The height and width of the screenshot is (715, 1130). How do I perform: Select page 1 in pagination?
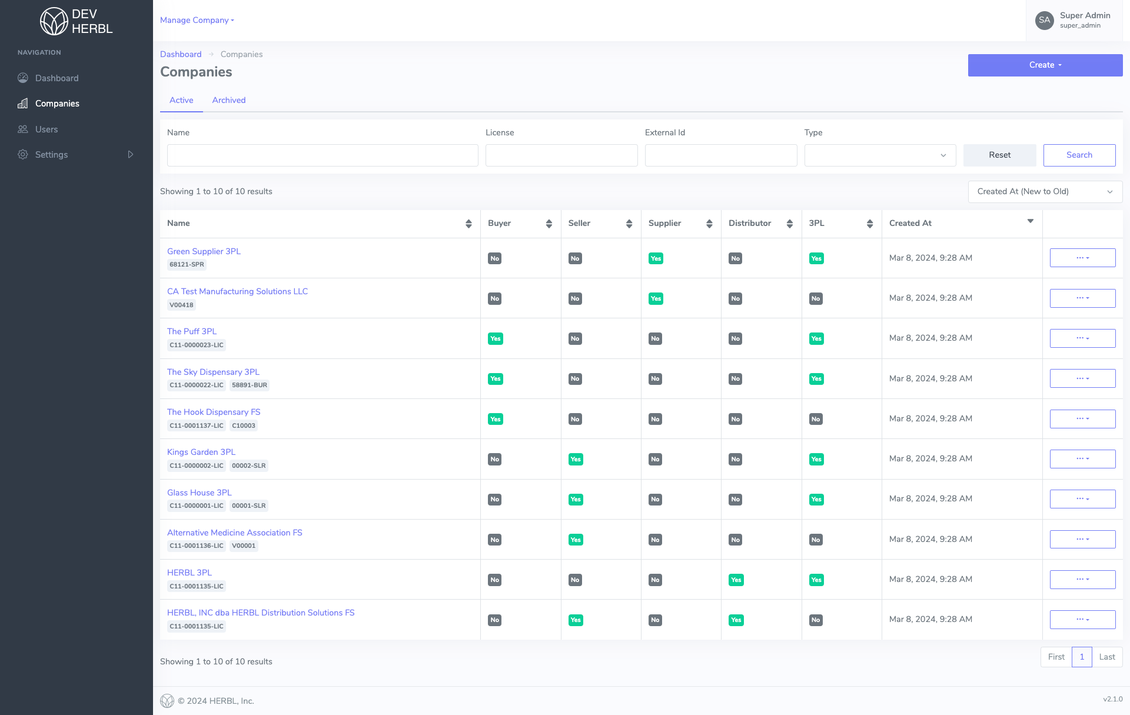(x=1082, y=657)
